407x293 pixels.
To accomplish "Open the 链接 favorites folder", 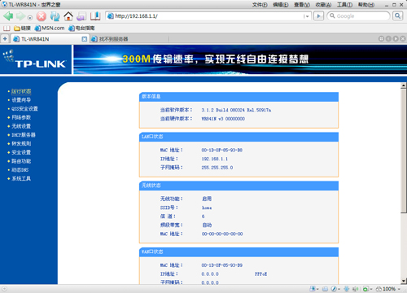I will coord(23,28).
